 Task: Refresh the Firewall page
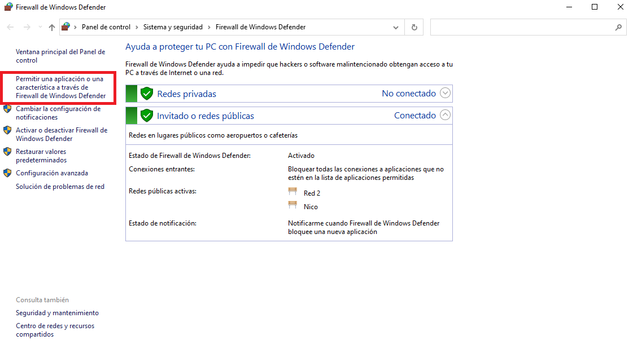414,28
